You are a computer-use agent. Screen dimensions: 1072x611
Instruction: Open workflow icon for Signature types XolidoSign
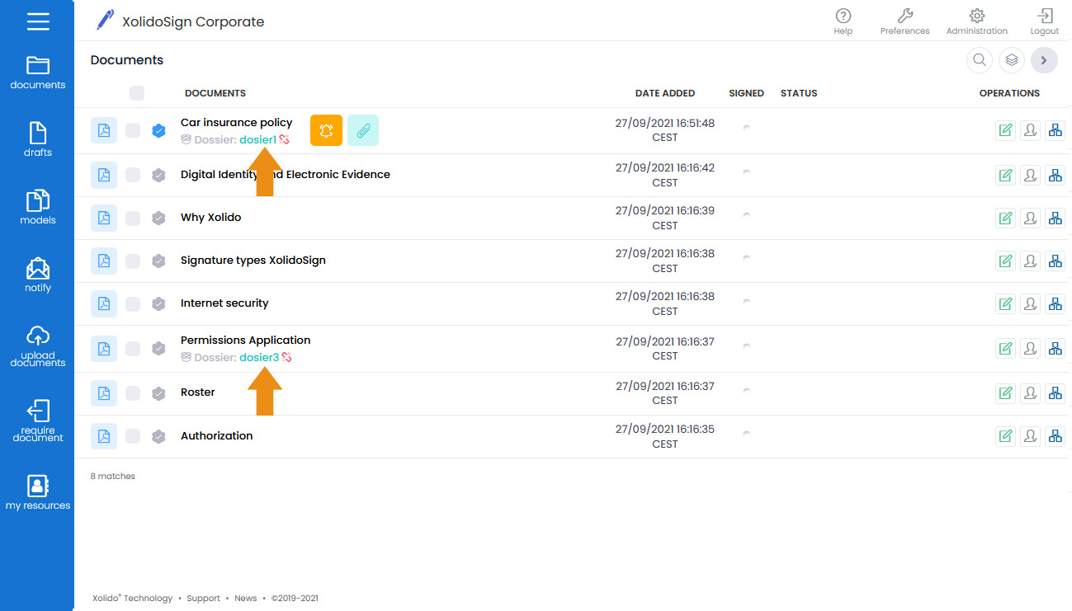point(1055,261)
